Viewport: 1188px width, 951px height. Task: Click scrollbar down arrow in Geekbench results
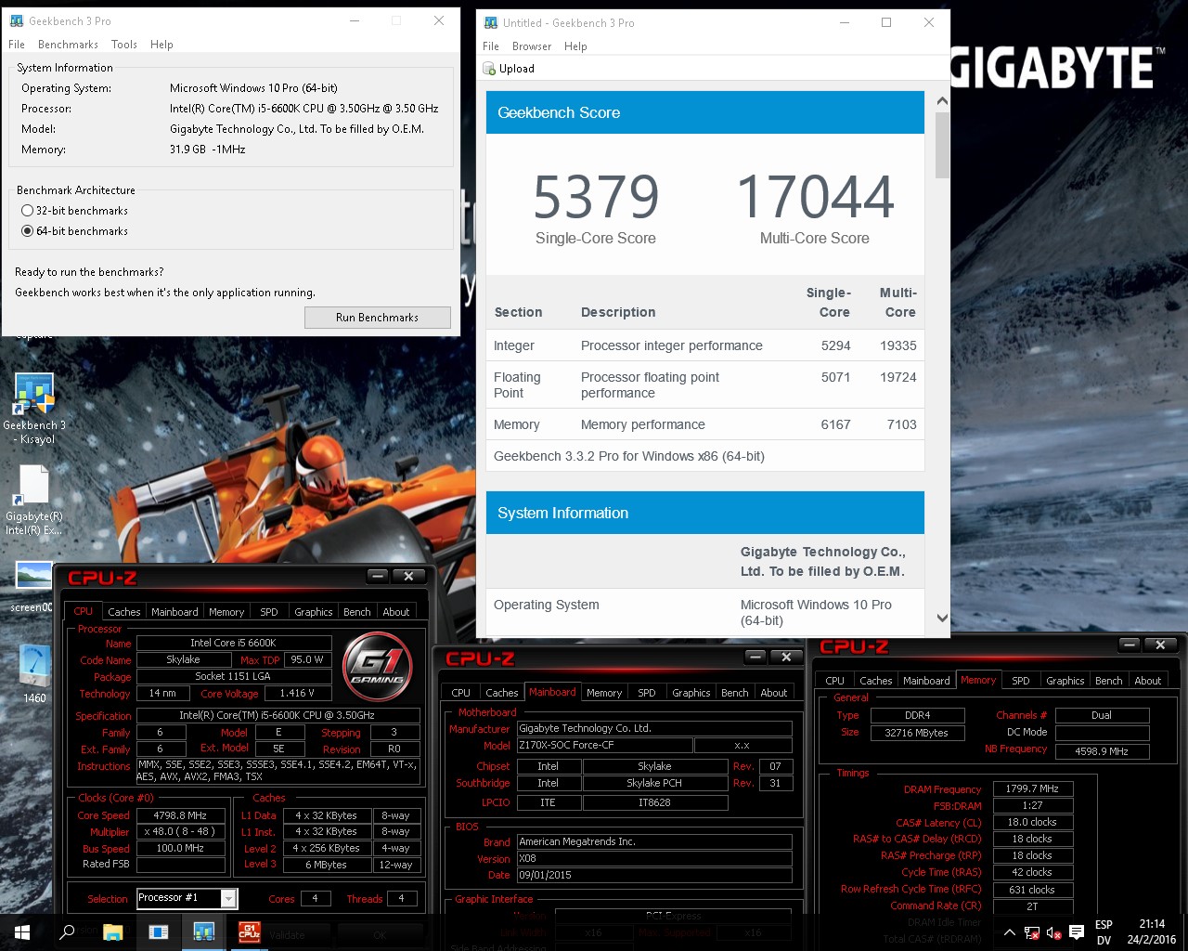[x=942, y=618]
